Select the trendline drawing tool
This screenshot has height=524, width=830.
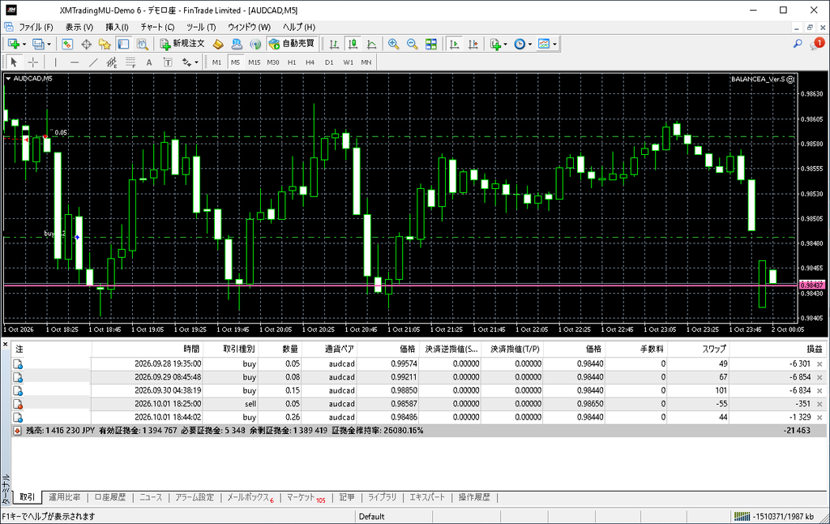tap(93, 62)
